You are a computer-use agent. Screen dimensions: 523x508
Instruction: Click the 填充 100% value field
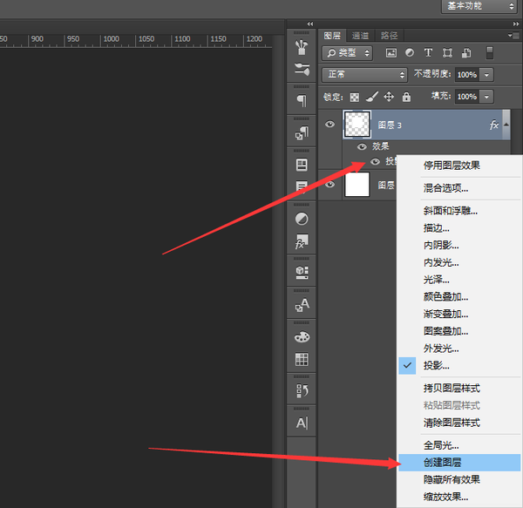point(467,97)
